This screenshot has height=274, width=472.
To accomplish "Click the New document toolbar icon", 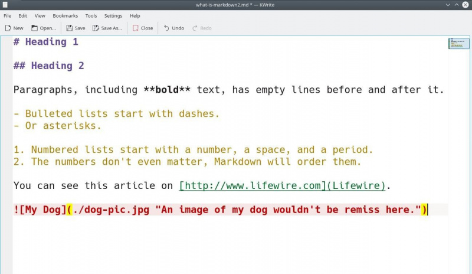I will pyautogui.click(x=8, y=28).
